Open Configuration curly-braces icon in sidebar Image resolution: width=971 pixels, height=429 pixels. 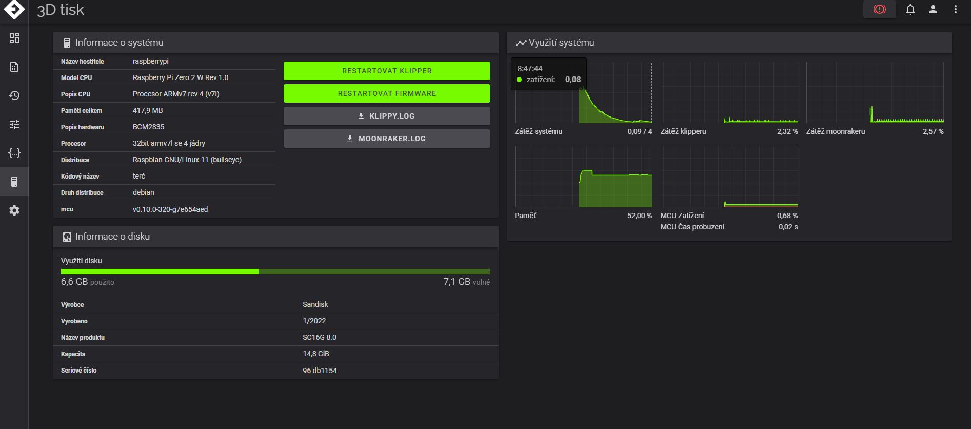14,153
